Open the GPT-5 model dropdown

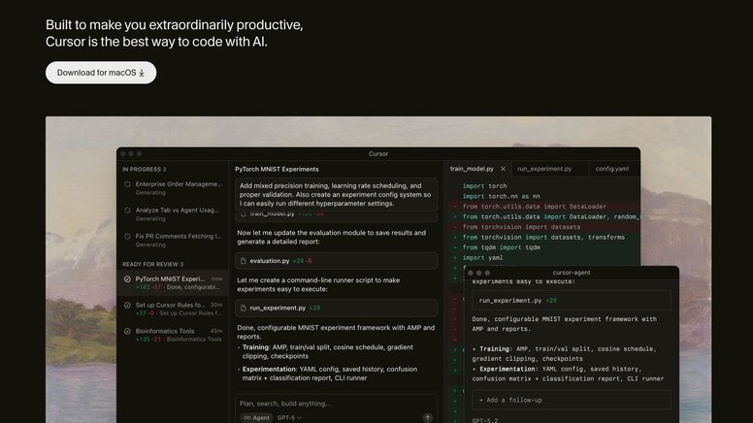point(289,417)
